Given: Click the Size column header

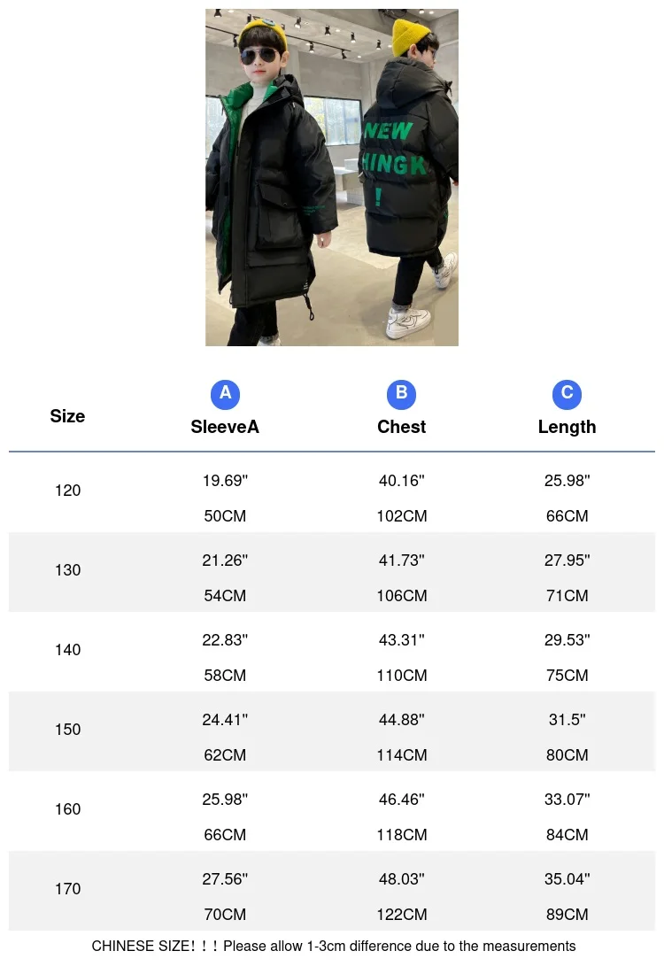Looking at the screenshot, I should click(67, 416).
